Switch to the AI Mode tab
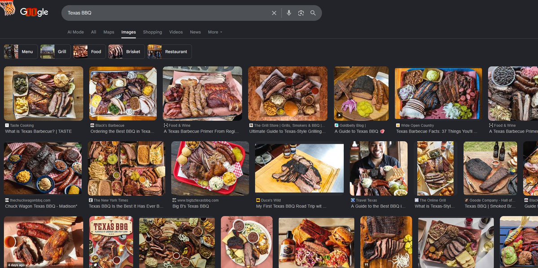 pos(75,32)
